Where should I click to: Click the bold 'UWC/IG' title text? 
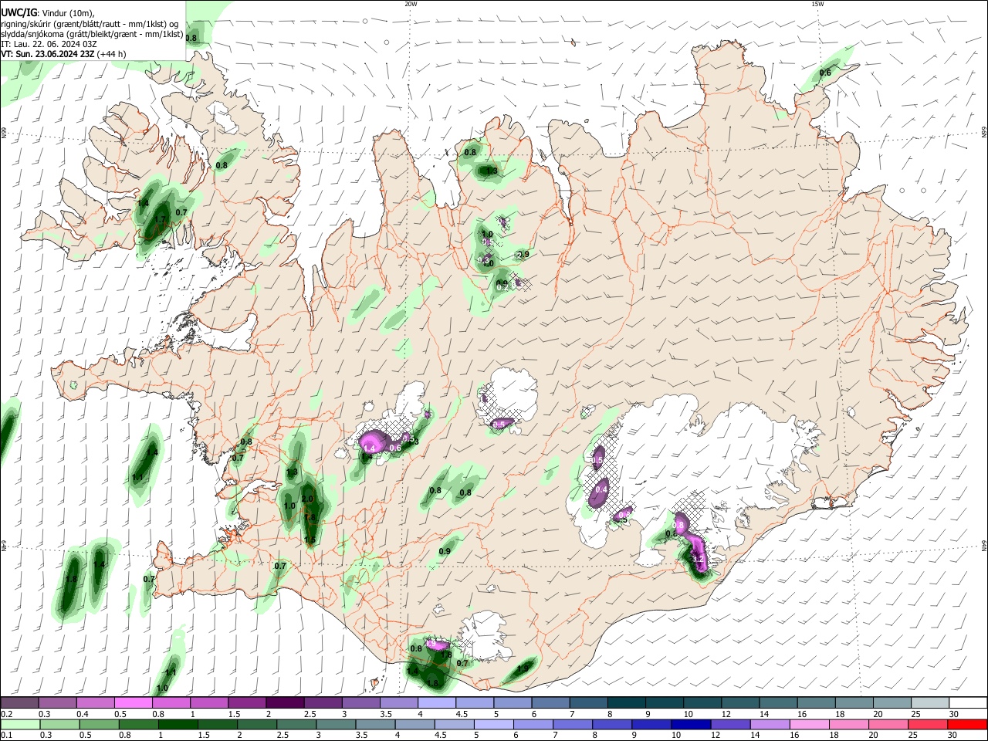click(19, 13)
